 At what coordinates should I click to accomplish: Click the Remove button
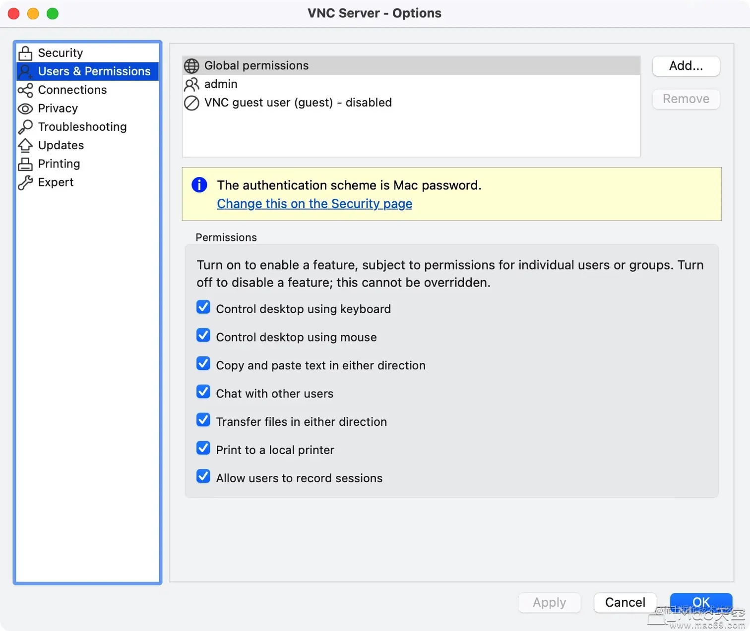point(686,99)
